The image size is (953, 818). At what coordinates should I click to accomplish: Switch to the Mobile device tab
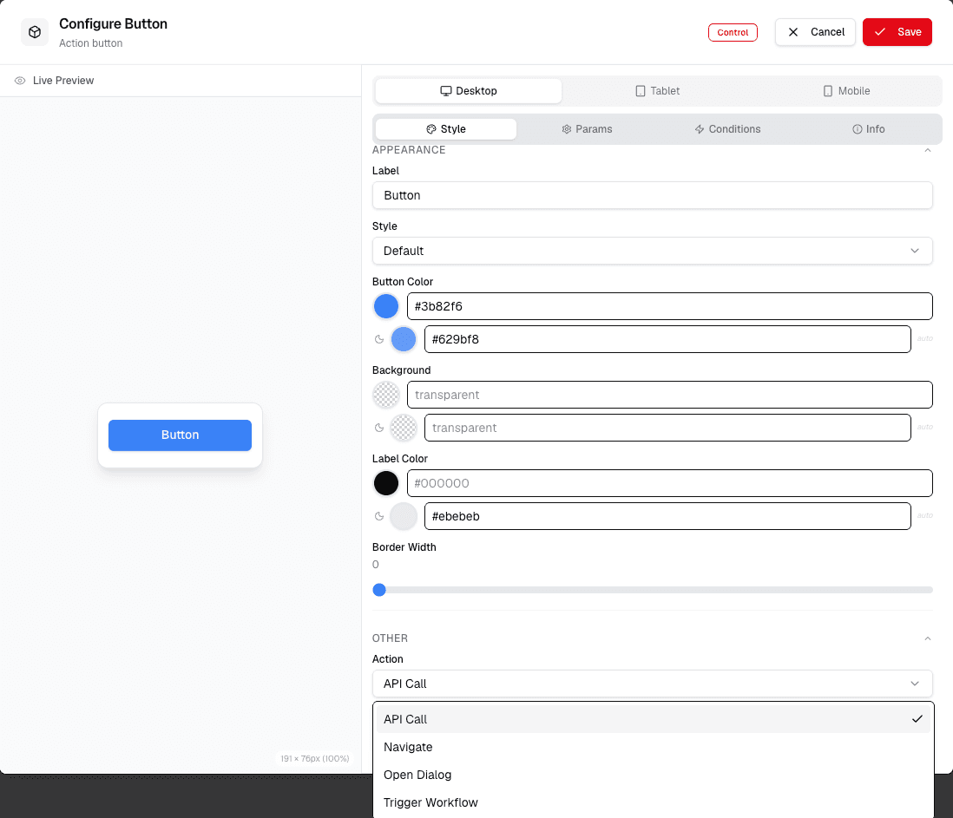[x=846, y=91]
